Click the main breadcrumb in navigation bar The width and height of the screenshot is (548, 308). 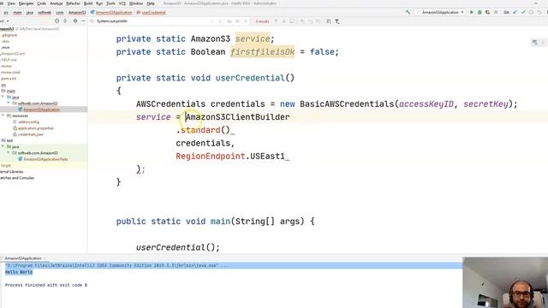click(x=17, y=13)
